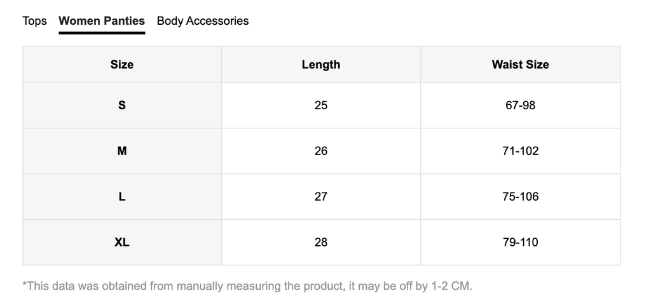
Task: Select the S size row label
Action: coord(122,105)
